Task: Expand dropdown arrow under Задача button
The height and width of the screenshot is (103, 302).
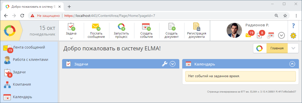Action: [71, 38]
